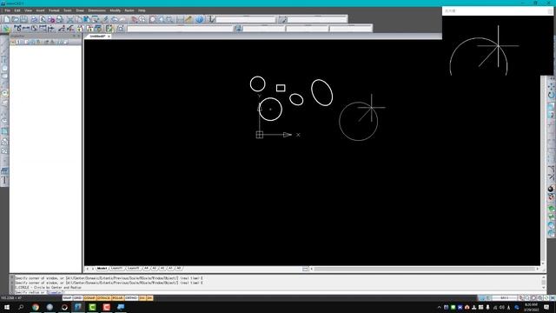Open the Modify menu
This screenshot has width=556, height=313.
[115, 10]
